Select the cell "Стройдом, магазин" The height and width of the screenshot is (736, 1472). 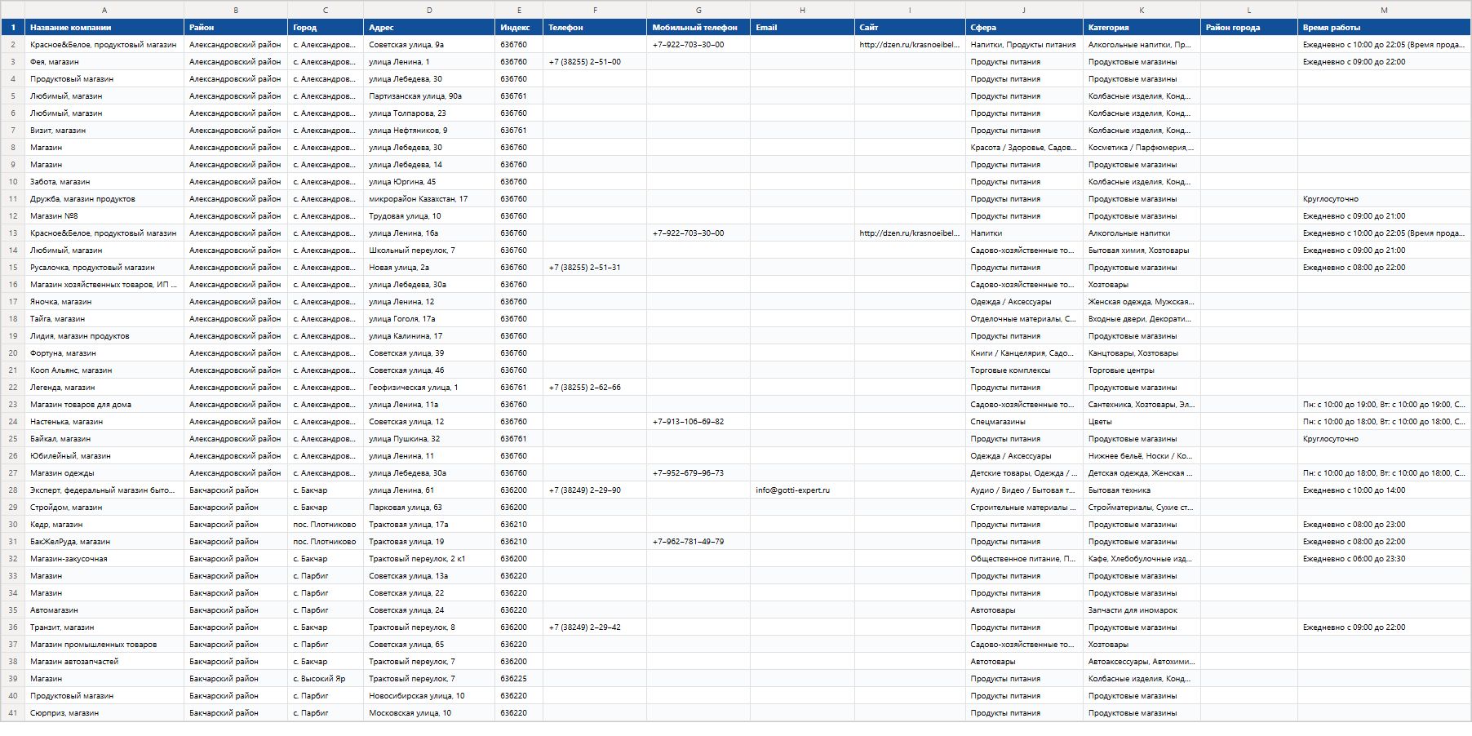click(104, 508)
